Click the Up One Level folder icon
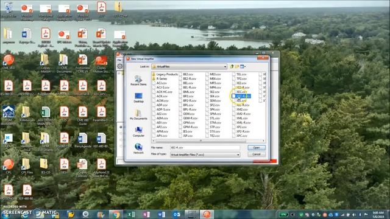This screenshot has width=390, height=219. pos(232,66)
